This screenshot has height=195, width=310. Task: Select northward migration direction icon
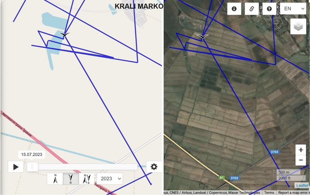click(x=55, y=179)
